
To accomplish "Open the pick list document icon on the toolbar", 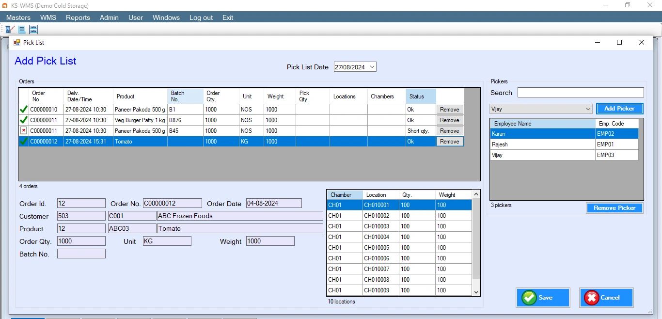I will click(21, 29).
